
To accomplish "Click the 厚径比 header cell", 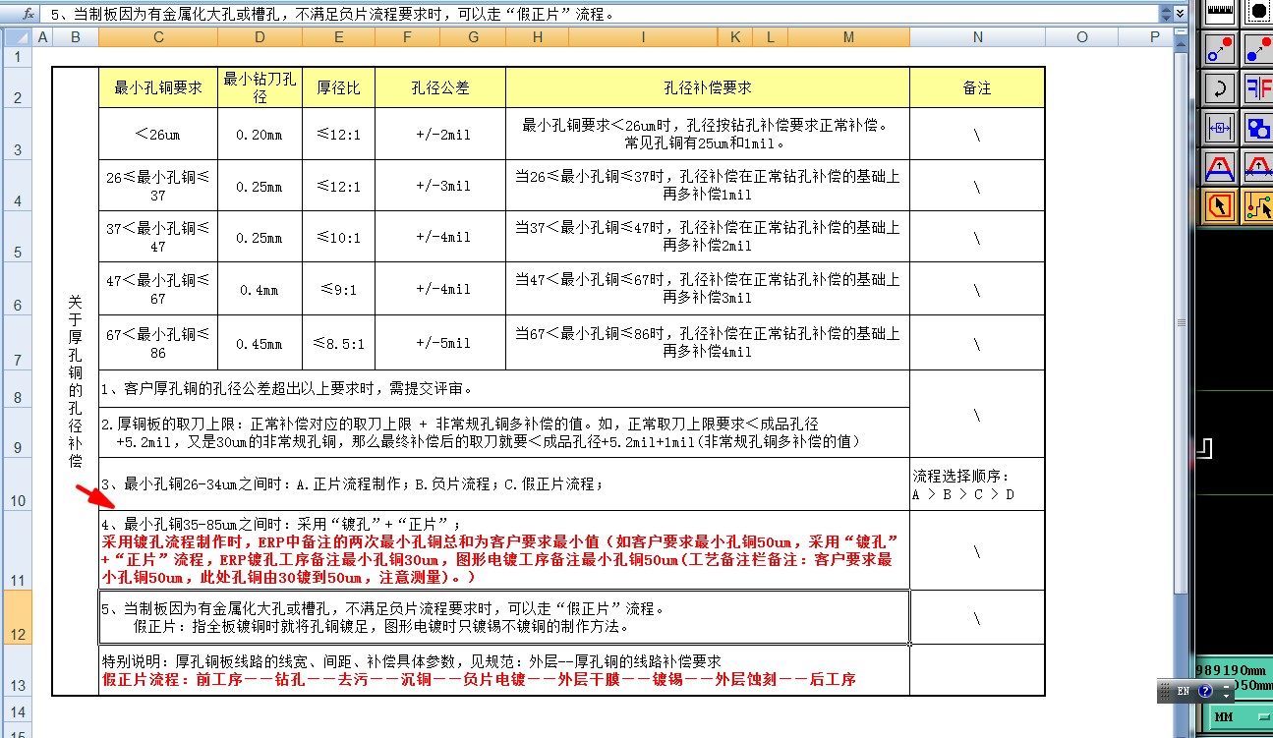I will click(x=338, y=87).
